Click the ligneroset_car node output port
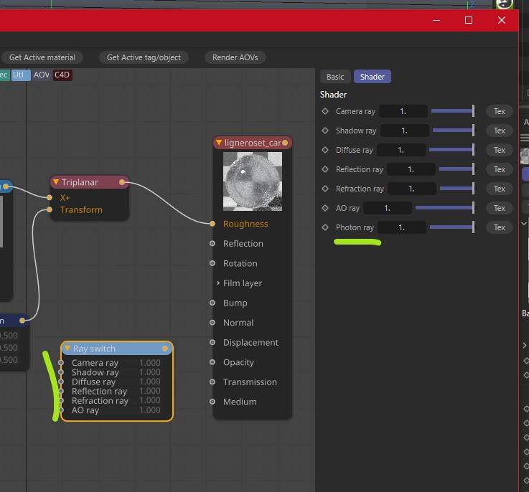Viewport: 529px width, 492px height. coord(285,143)
